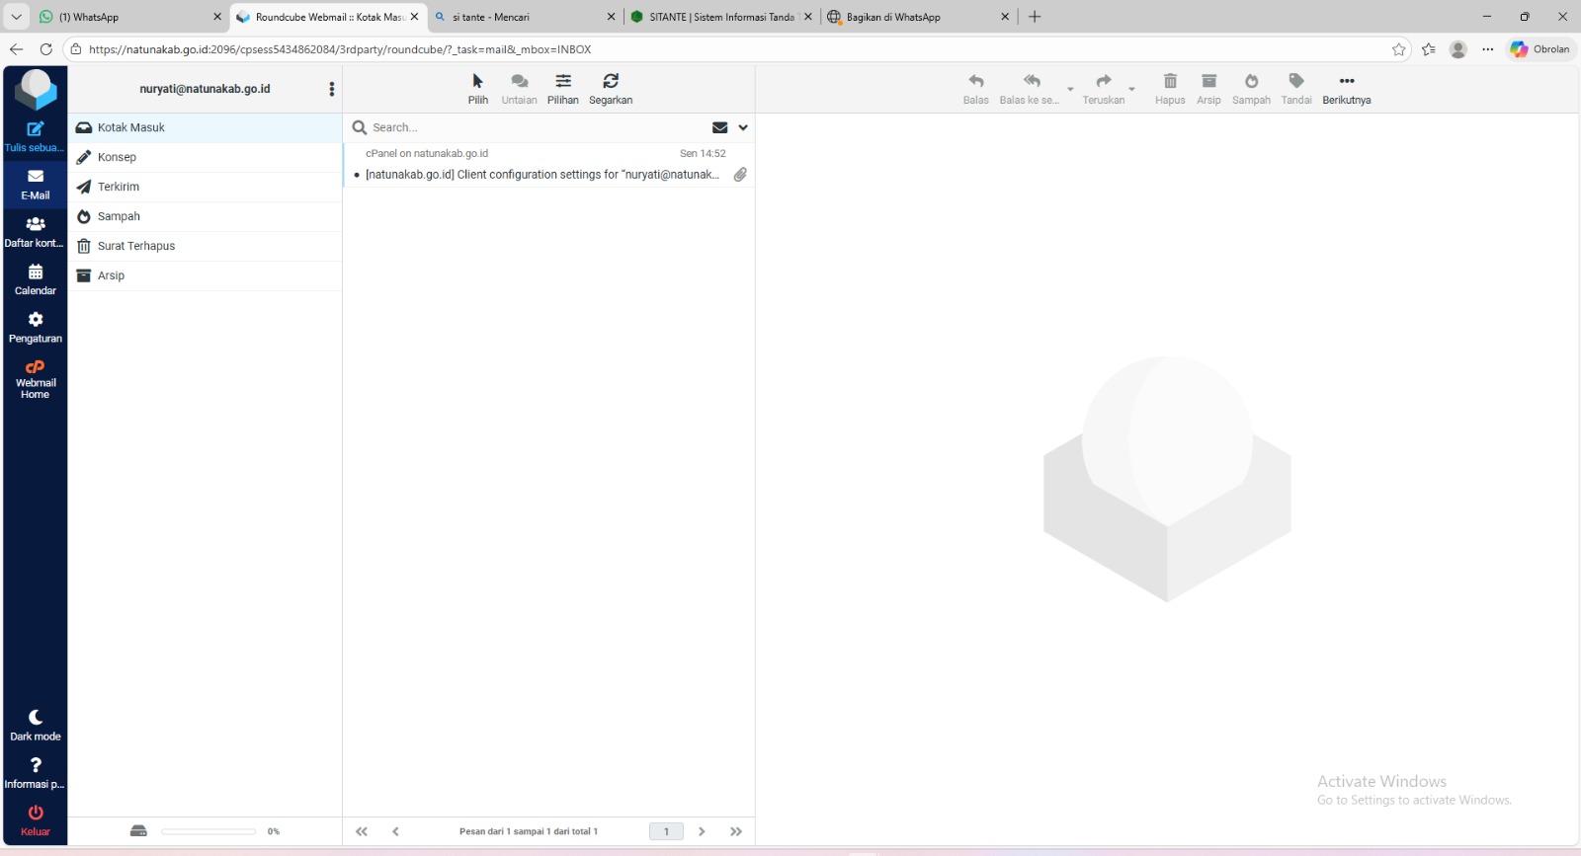Go to the next page of messages
The image size is (1581, 856).
702,831
